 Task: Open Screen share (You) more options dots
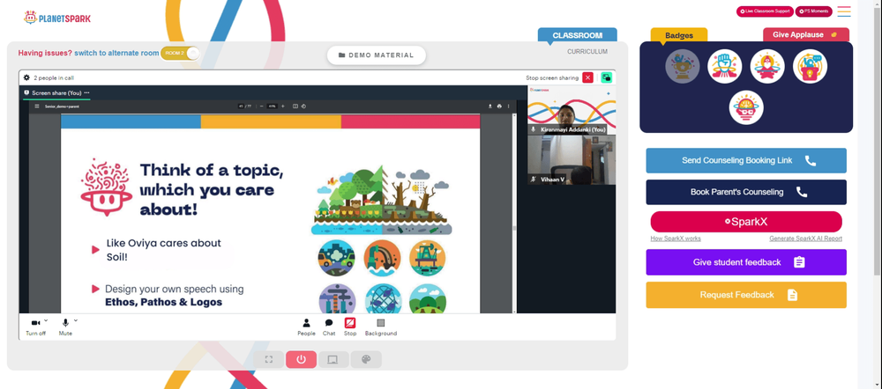(86, 92)
